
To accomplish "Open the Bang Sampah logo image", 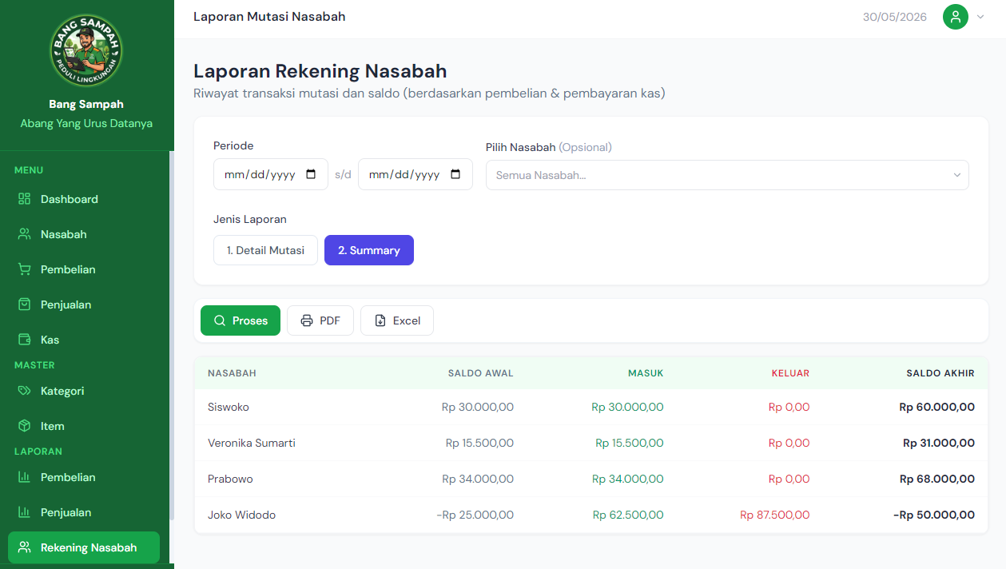I will coord(86,50).
